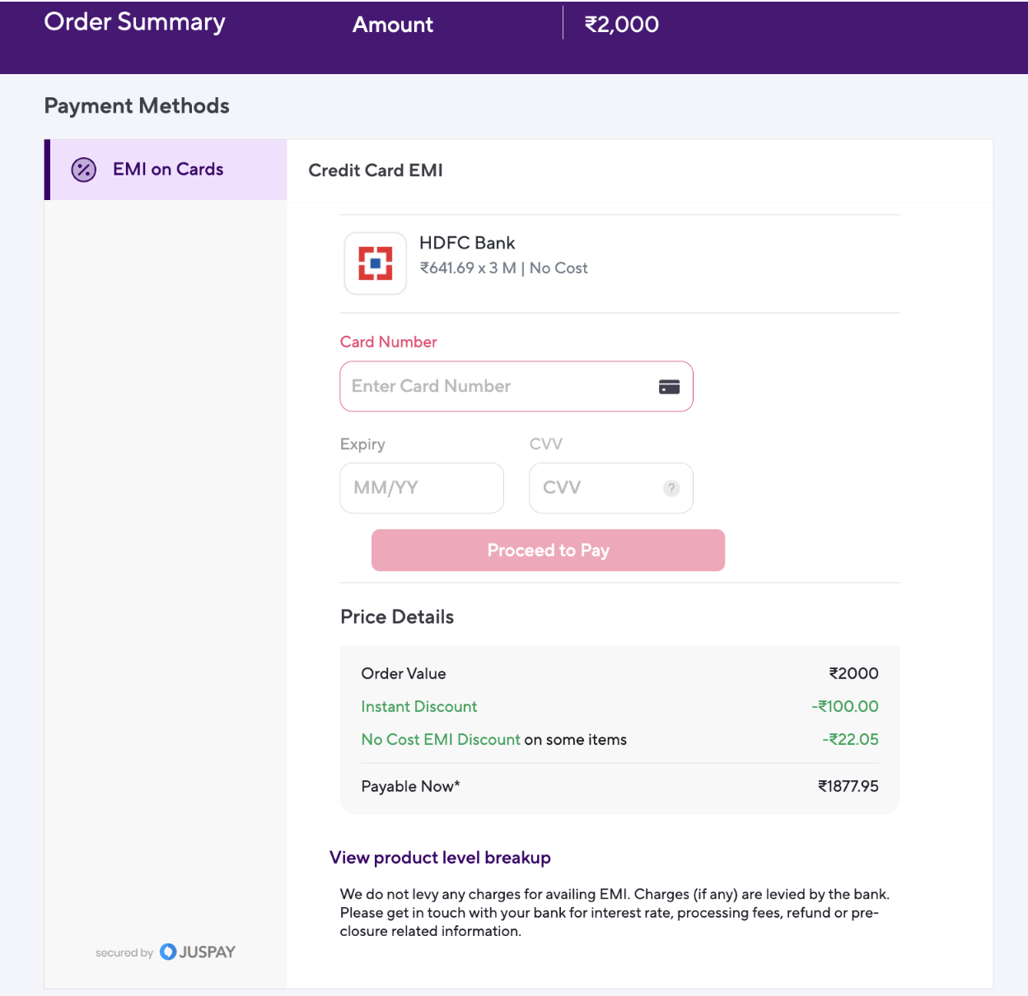Click into the CVV input field
The image size is (1028, 996).
[597, 488]
